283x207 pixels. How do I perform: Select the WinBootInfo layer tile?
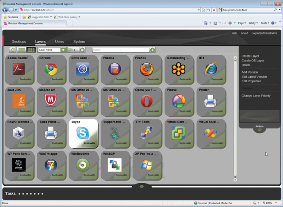pyautogui.click(x=84, y=165)
